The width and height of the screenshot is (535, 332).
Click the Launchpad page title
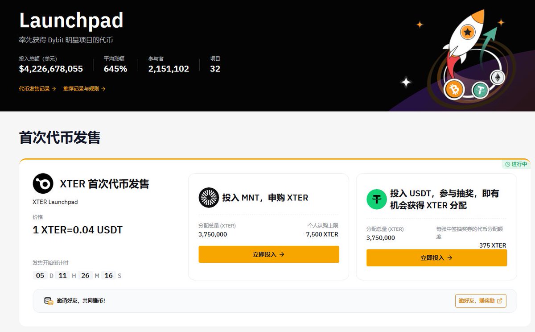71,21
